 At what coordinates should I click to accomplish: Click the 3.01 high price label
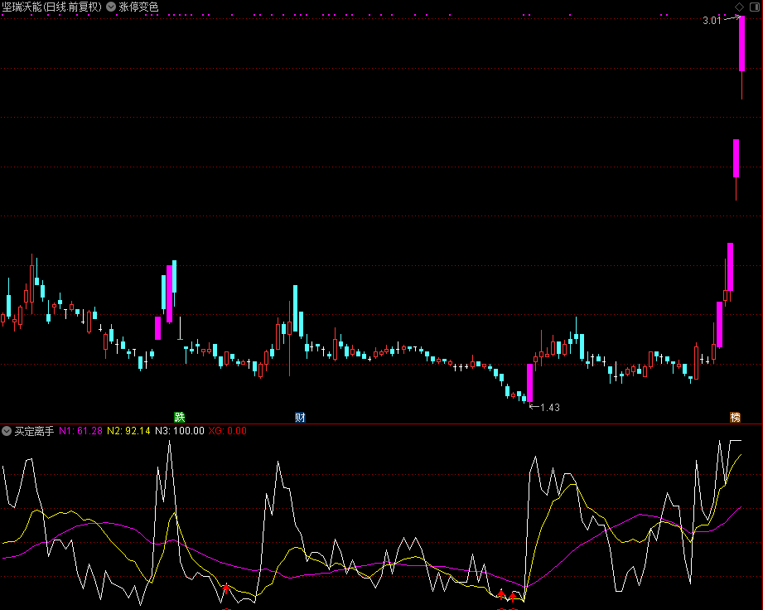[x=712, y=21]
